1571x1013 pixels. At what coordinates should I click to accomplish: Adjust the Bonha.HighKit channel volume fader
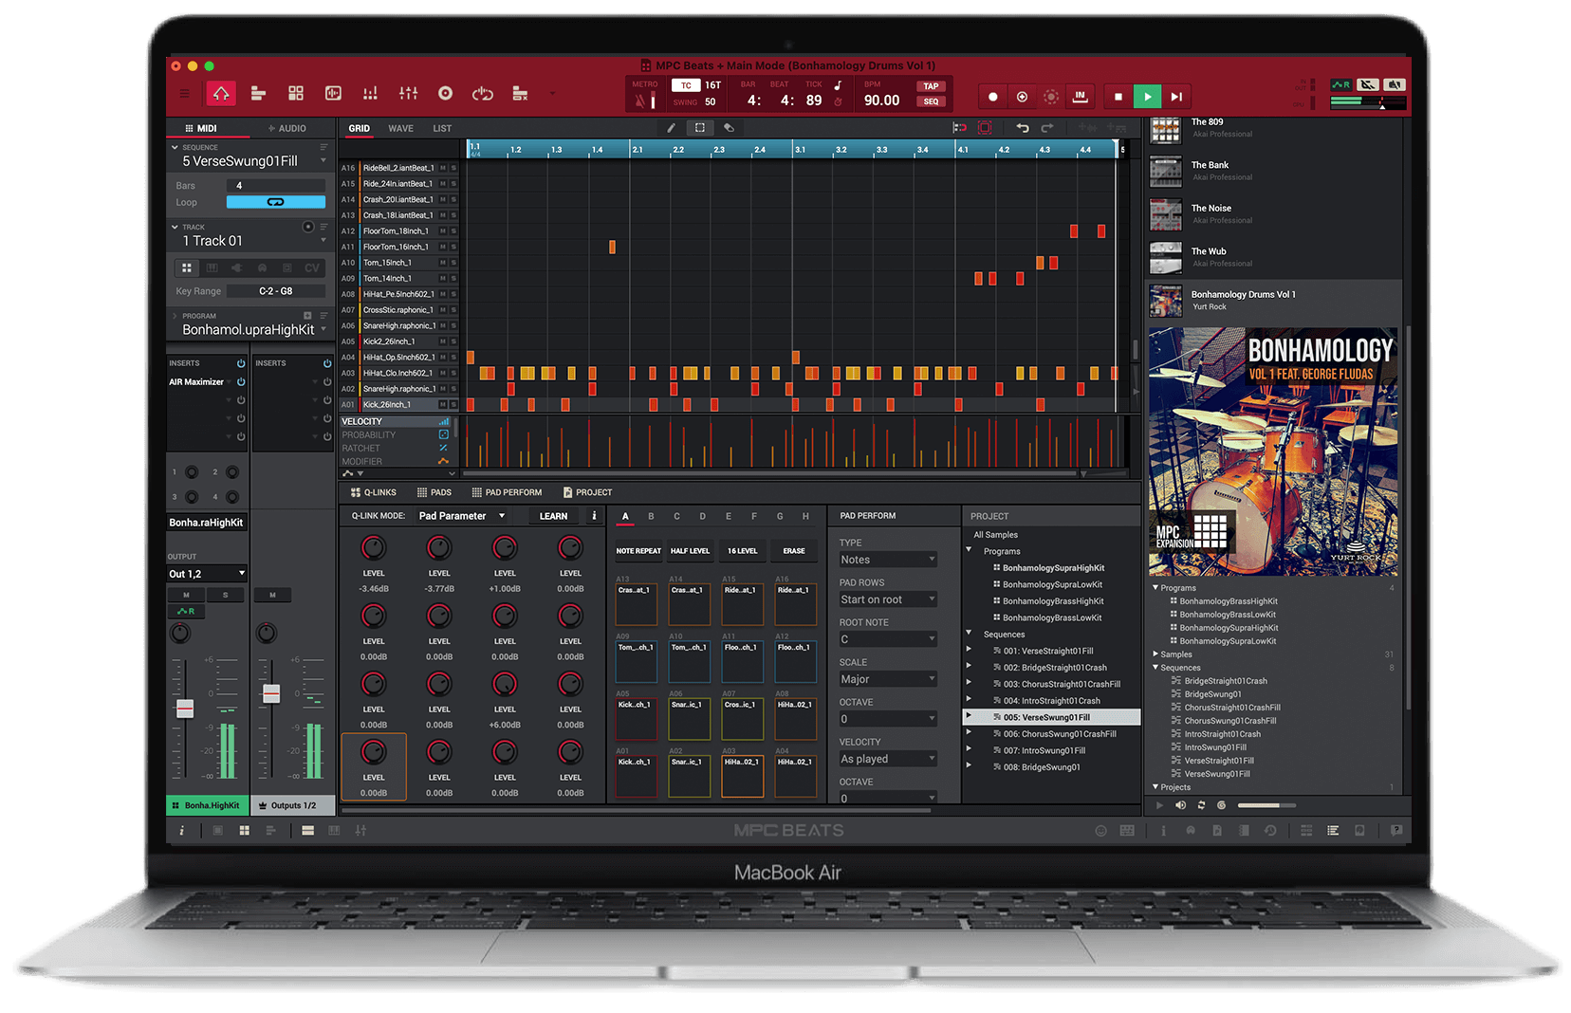tap(185, 708)
